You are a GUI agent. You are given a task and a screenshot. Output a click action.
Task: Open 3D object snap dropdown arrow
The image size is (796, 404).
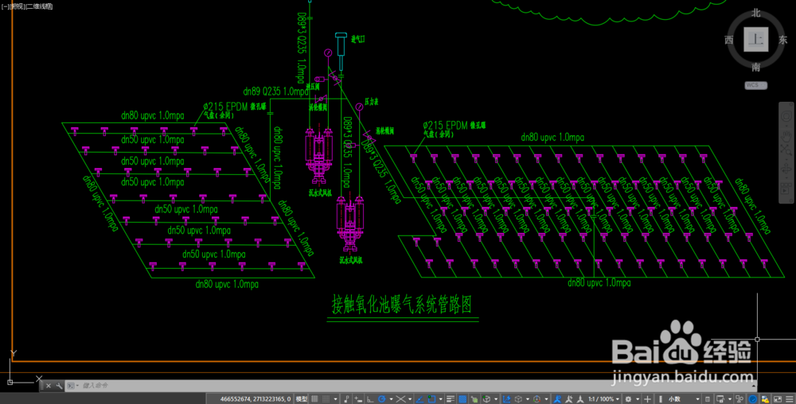click(496, 399)
